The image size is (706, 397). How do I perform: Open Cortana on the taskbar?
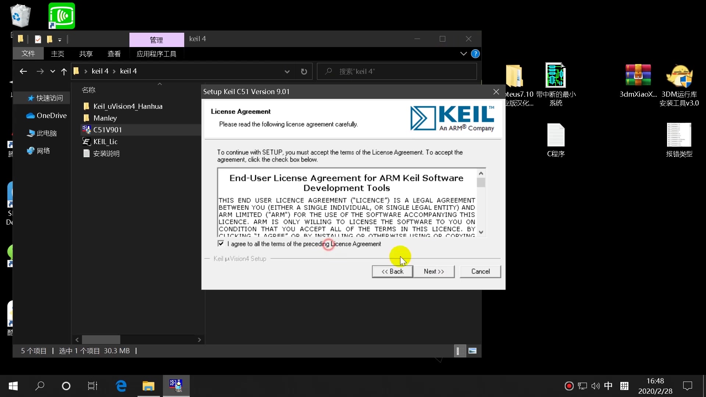(x=66, y=386)
